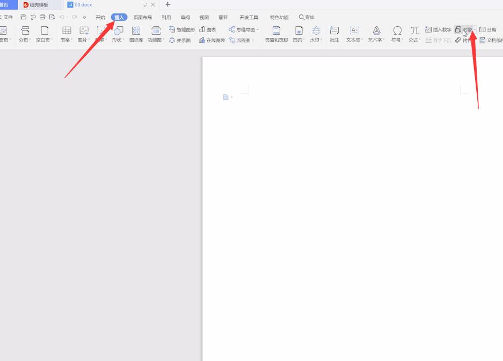
Task: Expand the 符号 symbol dropdown
Action: (x=403, y=40)
